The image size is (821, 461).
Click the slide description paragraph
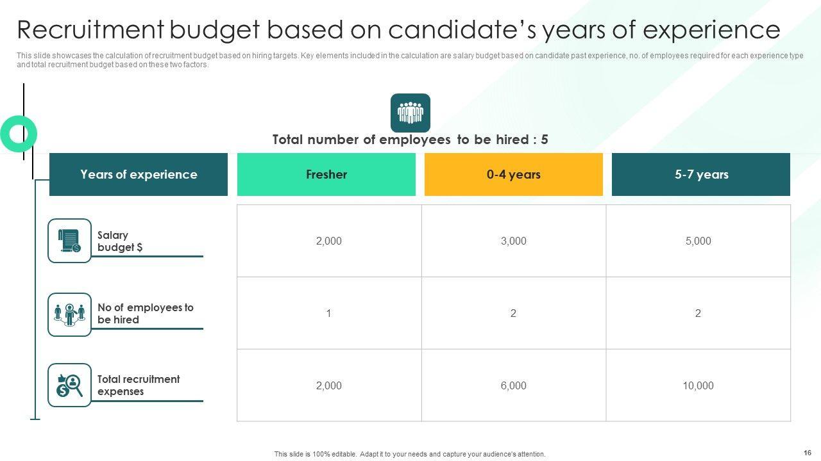(x=410, y=60)
